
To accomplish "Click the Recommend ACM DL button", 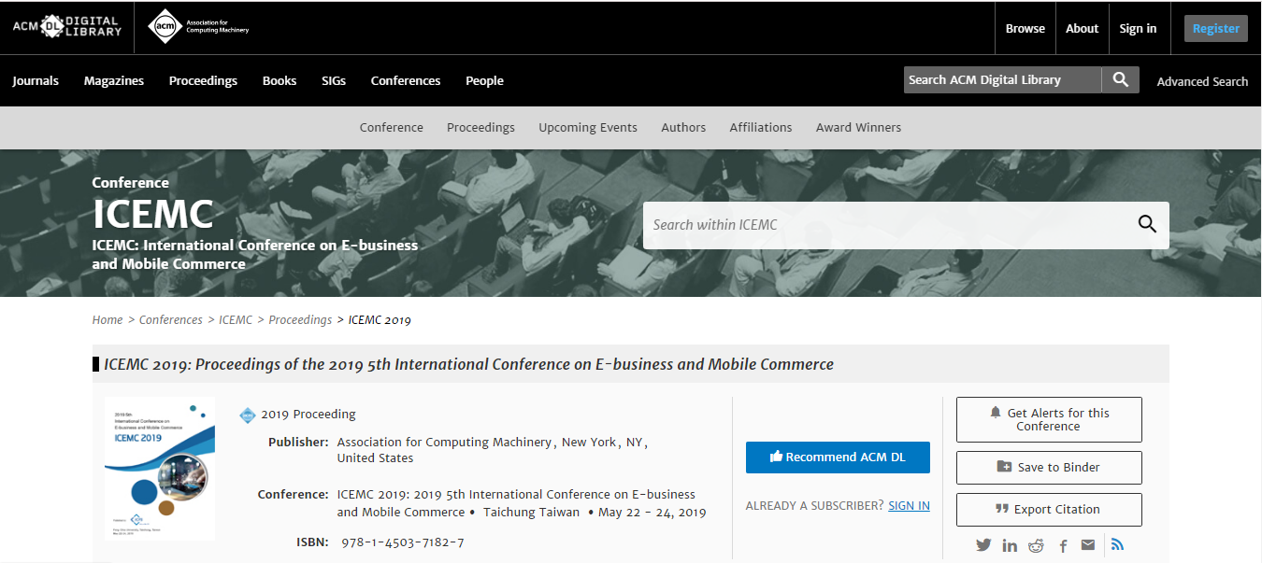I will tap(838, 457).
